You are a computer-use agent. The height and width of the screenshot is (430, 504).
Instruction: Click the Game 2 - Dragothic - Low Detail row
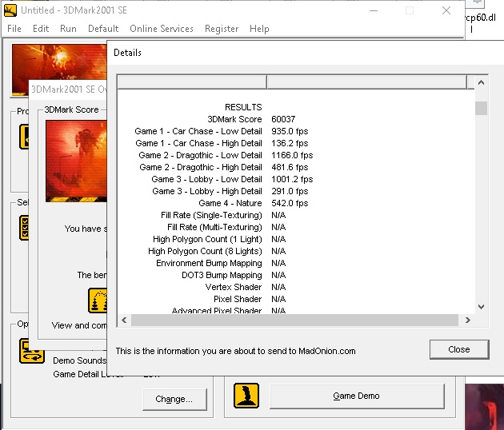(x=226, y=155)
